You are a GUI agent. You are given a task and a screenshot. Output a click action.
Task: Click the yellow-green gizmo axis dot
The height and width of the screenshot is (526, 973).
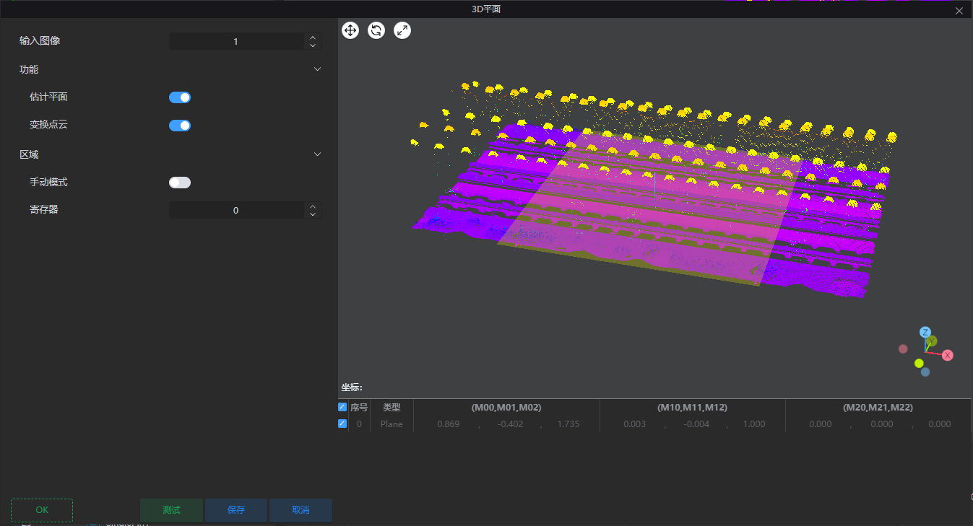(x=919, y=363)
